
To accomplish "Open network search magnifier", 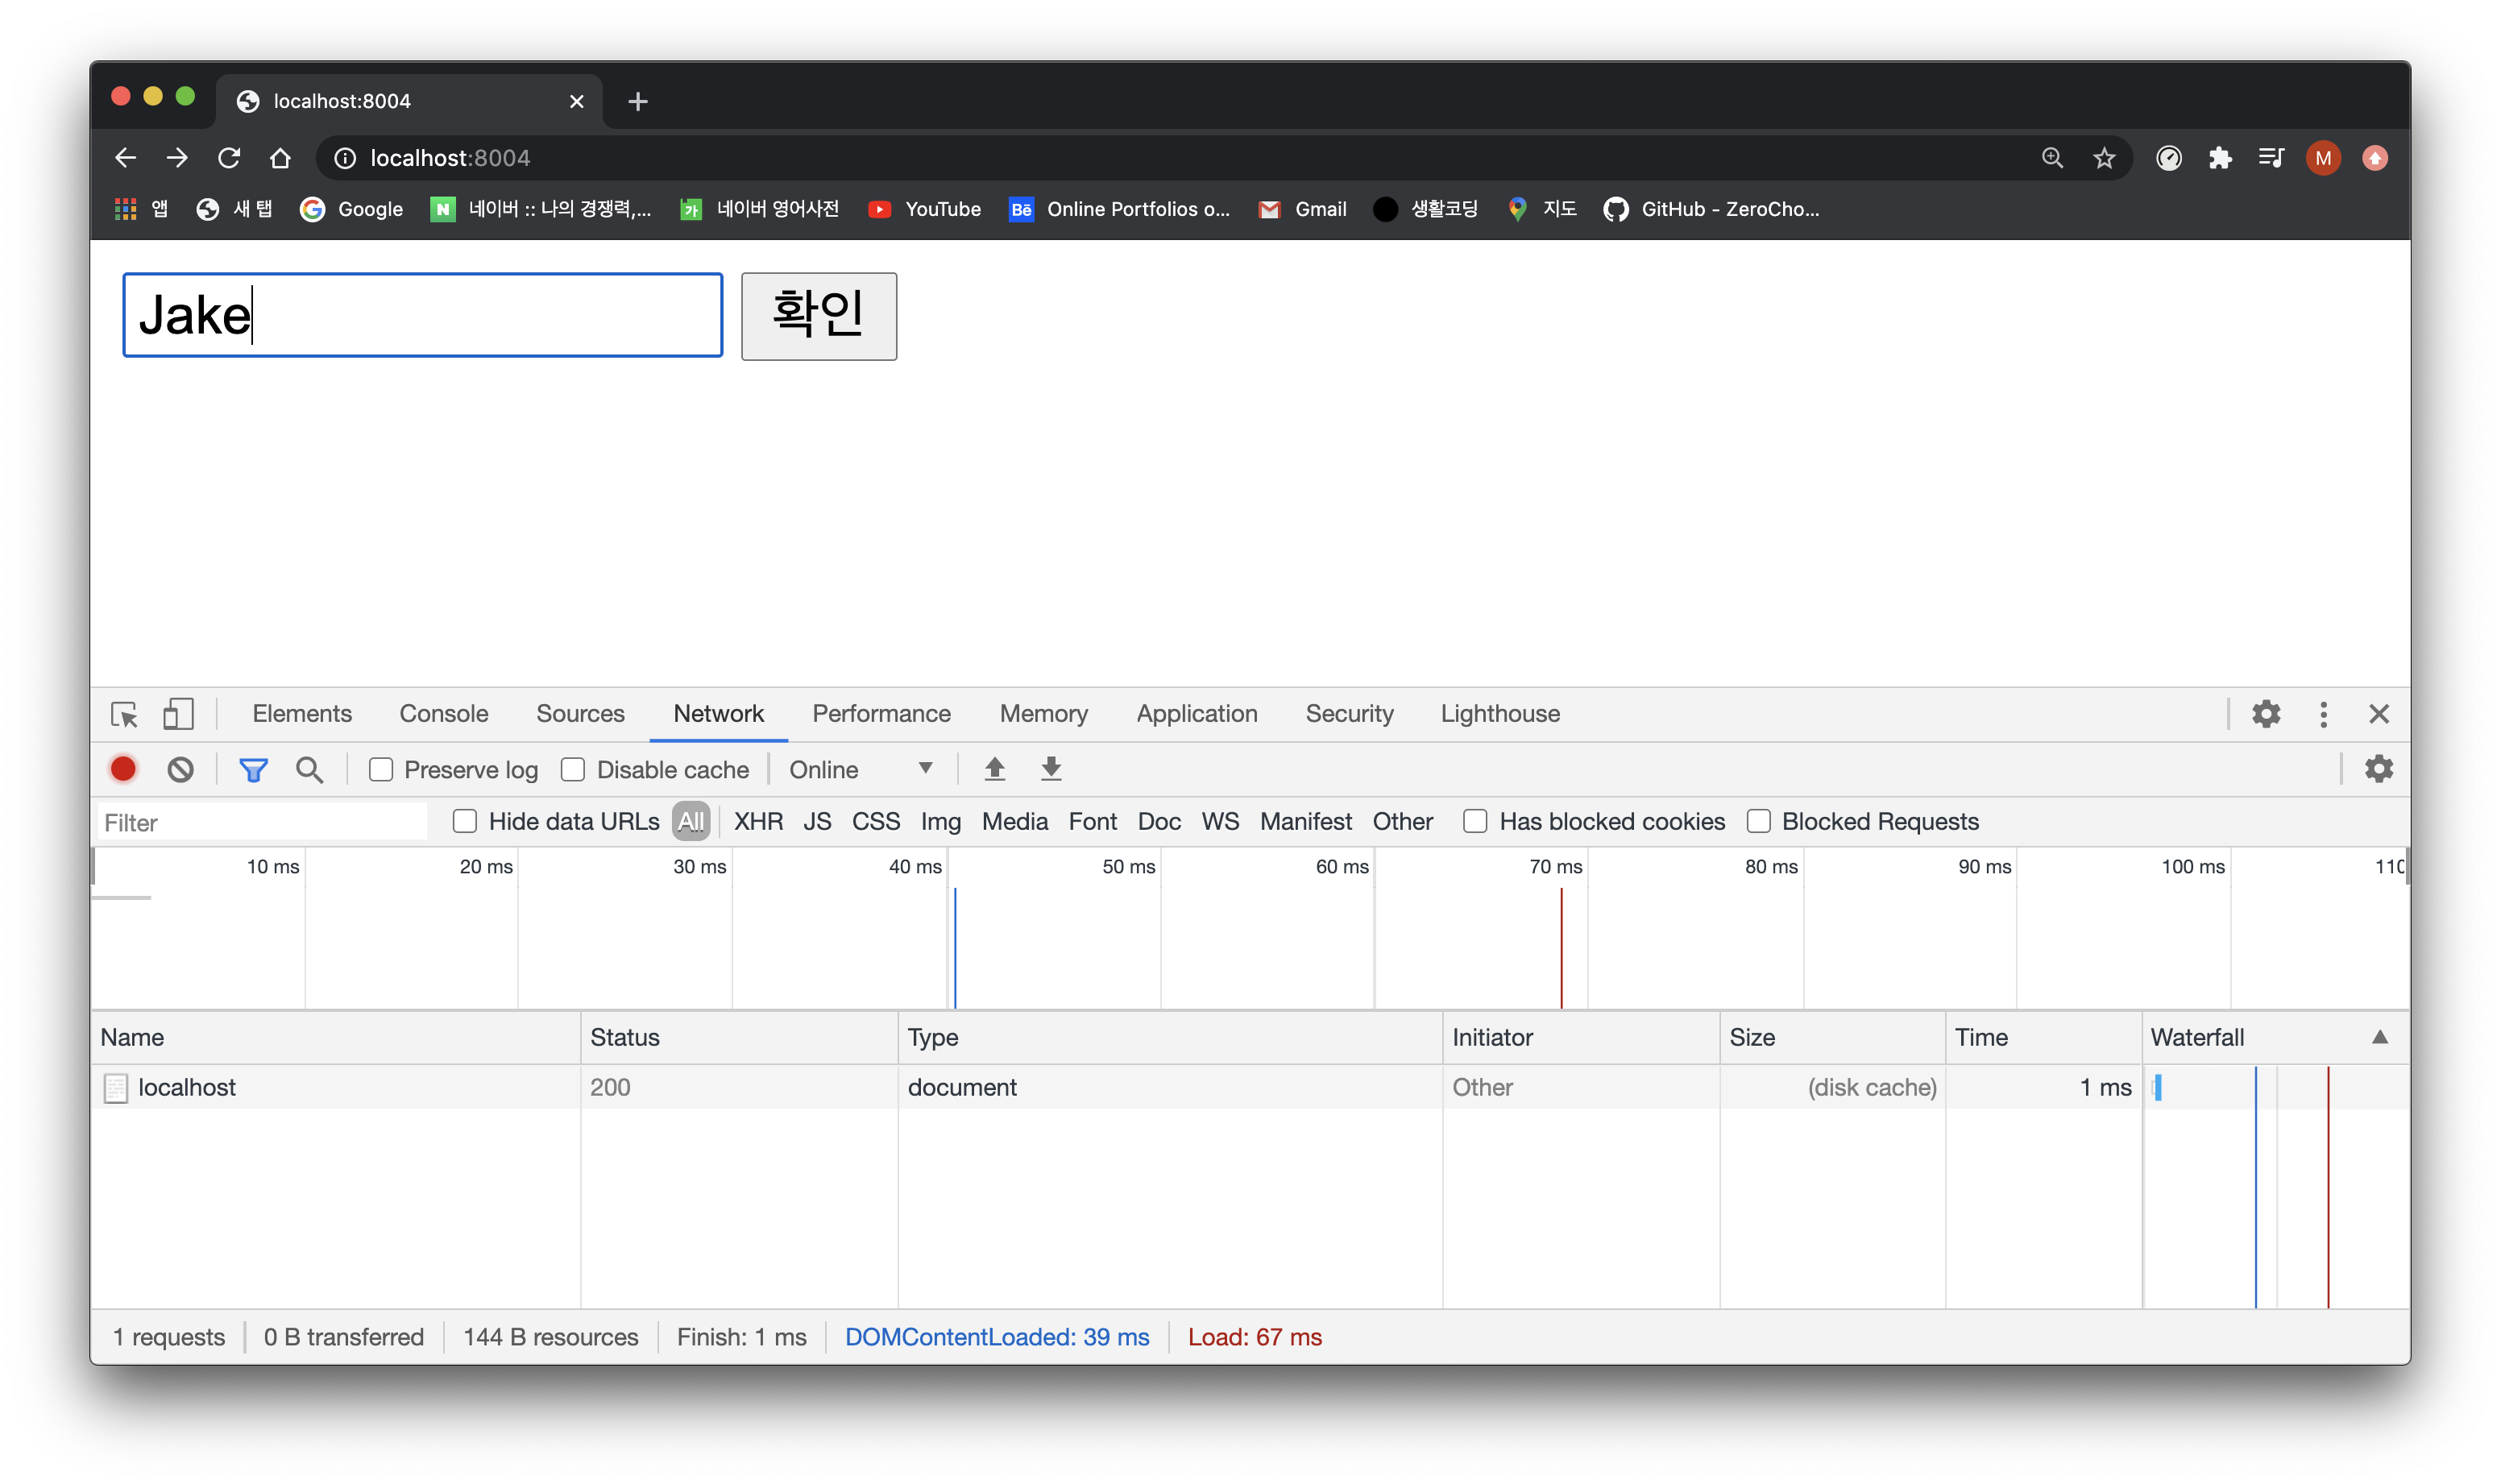I will click(x=309, y=769).
